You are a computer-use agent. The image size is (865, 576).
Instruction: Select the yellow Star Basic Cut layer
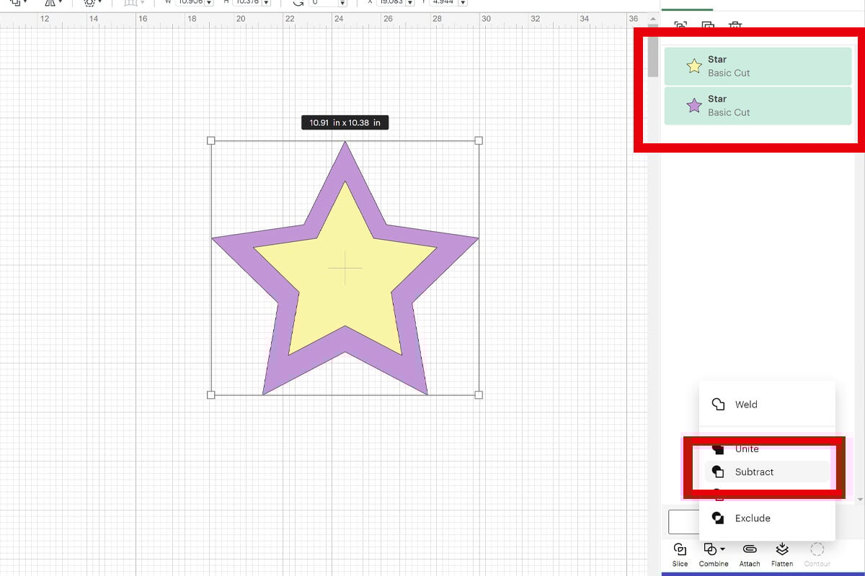coord(758,66)
